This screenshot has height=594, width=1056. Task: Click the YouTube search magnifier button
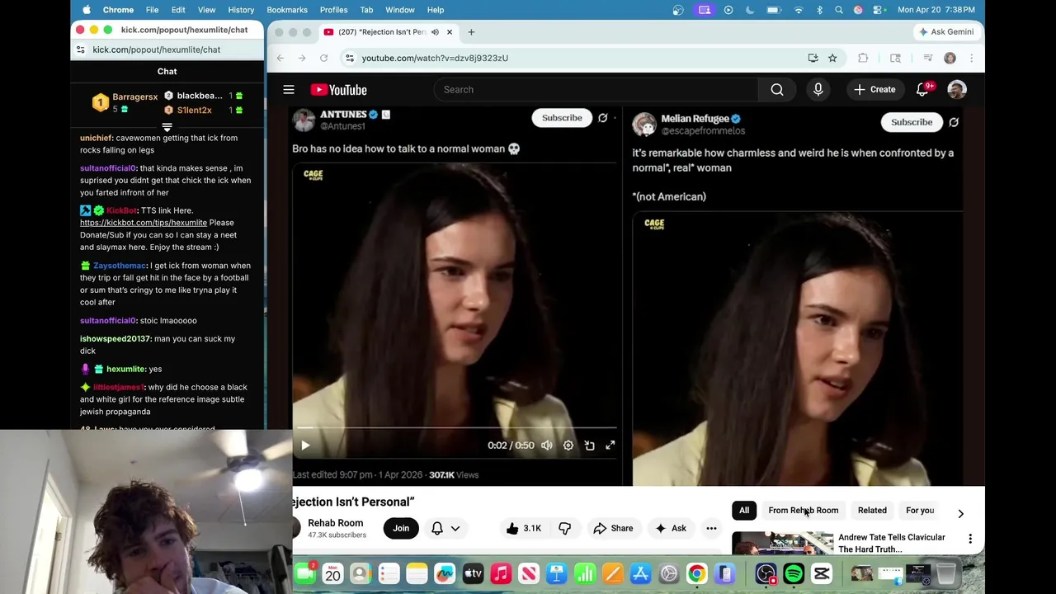(777, 90)
